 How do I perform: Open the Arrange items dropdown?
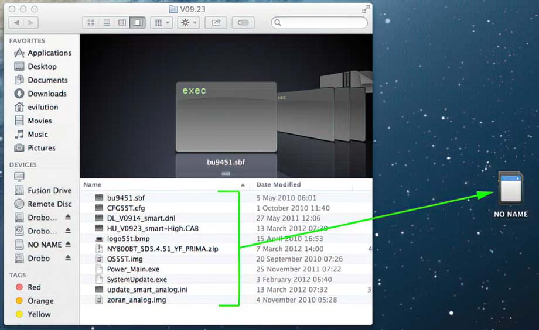[162, 23]
